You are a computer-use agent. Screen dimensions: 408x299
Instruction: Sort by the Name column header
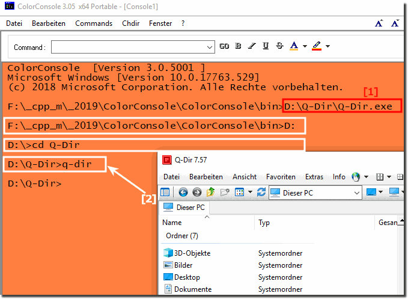[x=172, y=223]
